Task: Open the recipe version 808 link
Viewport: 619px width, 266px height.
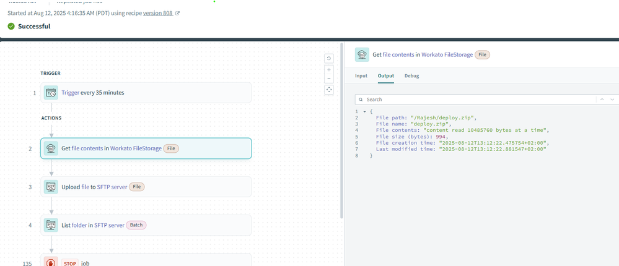Action: click(157, 13)
